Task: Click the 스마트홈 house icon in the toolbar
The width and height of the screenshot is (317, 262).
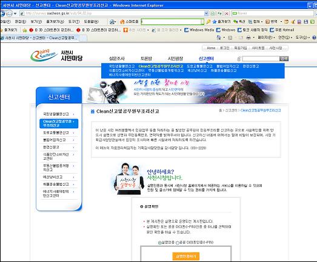Action: pyautogui.click(x=122, y=22)
